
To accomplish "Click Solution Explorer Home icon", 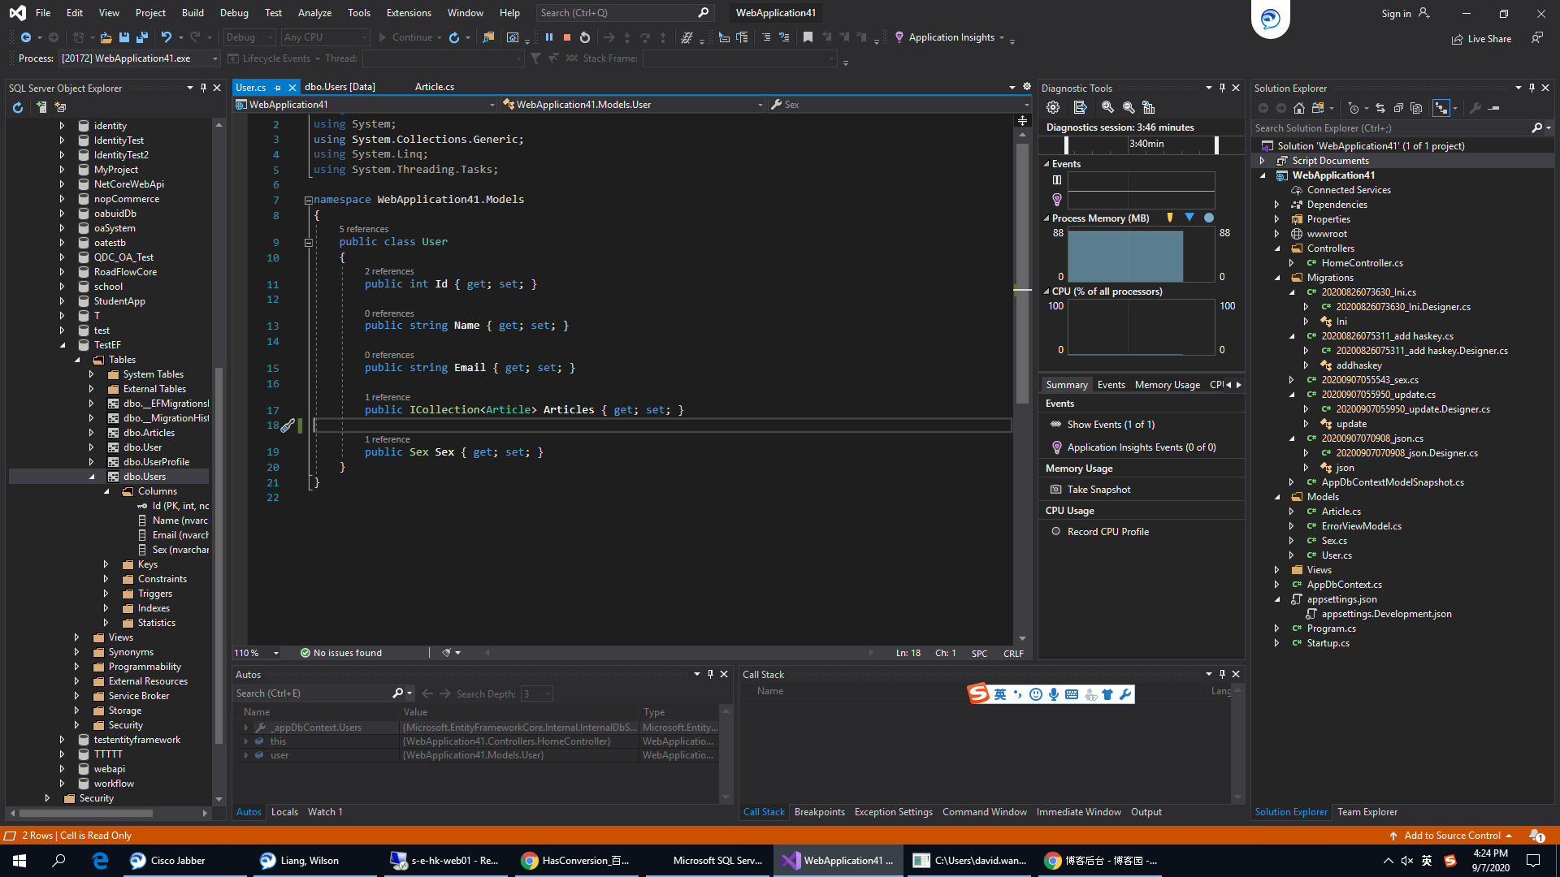I will [1299, 108].
